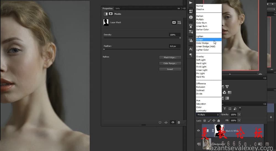276x151 pixels.
Task: Open the Opacity slider arrow
Action: point(239,115)
